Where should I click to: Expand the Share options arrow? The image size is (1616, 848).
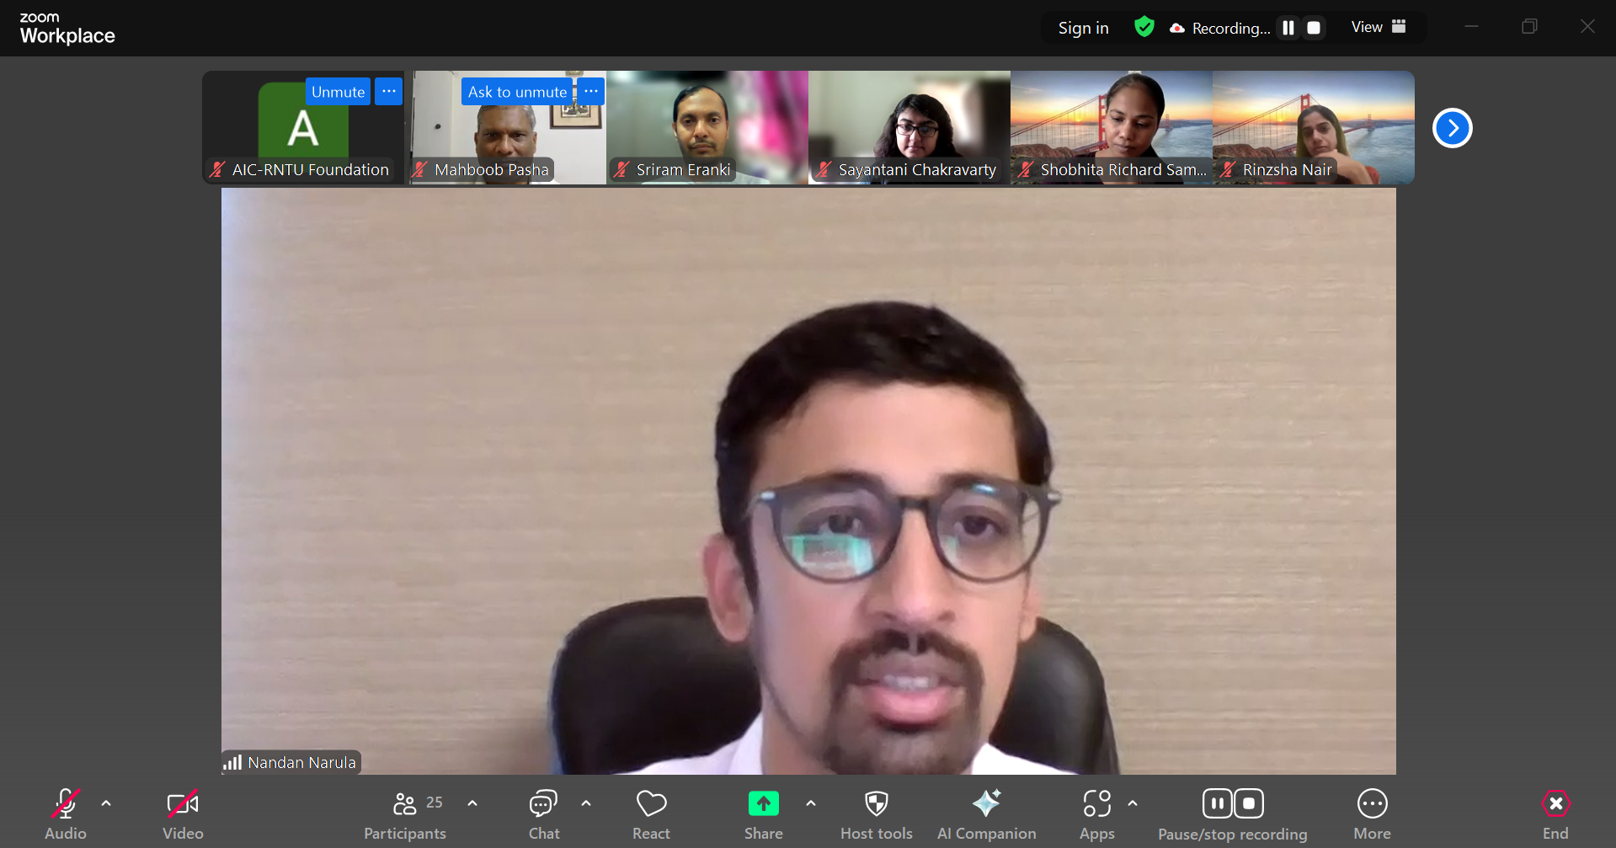(x=810, y=803)
